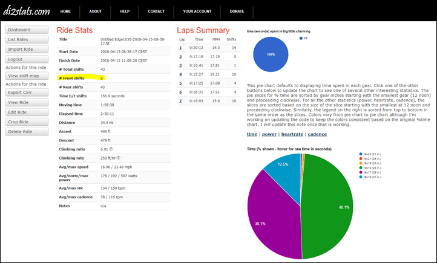Go to the Dashboard

(x=27, y=30)
